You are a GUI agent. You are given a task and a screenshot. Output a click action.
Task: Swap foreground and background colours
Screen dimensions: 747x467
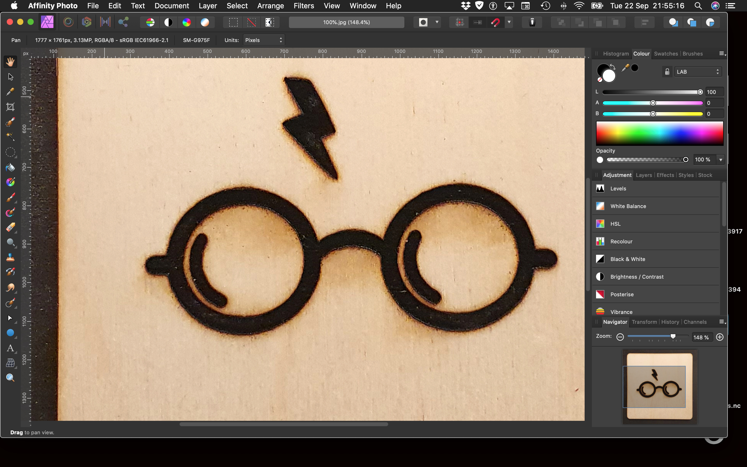[613, 66]
